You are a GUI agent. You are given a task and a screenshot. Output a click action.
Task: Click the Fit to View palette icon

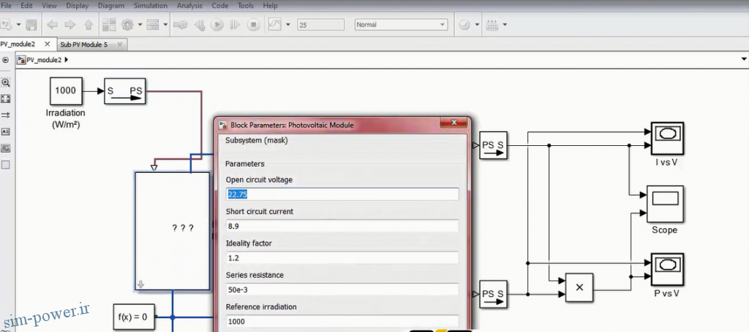point(6,99)
